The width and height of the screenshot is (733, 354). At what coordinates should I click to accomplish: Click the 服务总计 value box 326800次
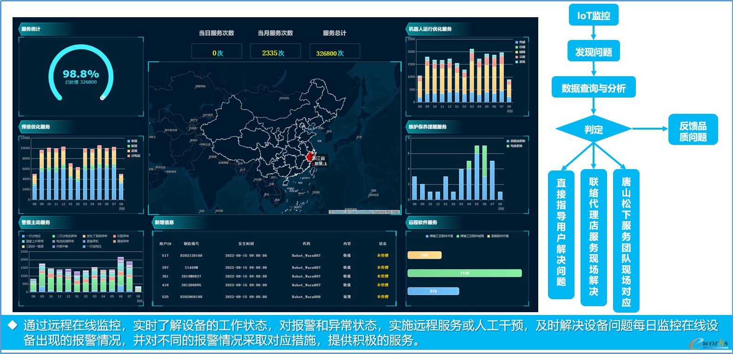[335, 51]
